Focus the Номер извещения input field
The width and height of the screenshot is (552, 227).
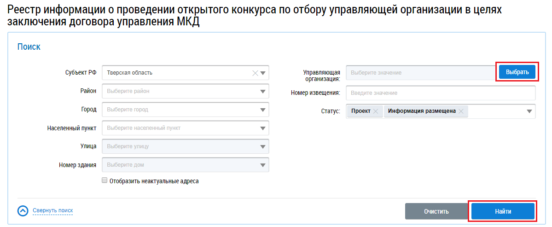coord(441,93)
